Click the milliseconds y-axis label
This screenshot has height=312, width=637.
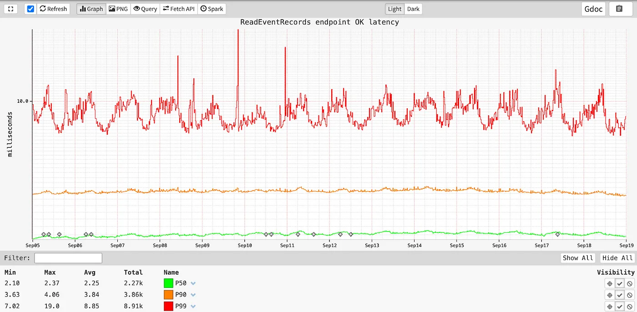coord(10,134)
